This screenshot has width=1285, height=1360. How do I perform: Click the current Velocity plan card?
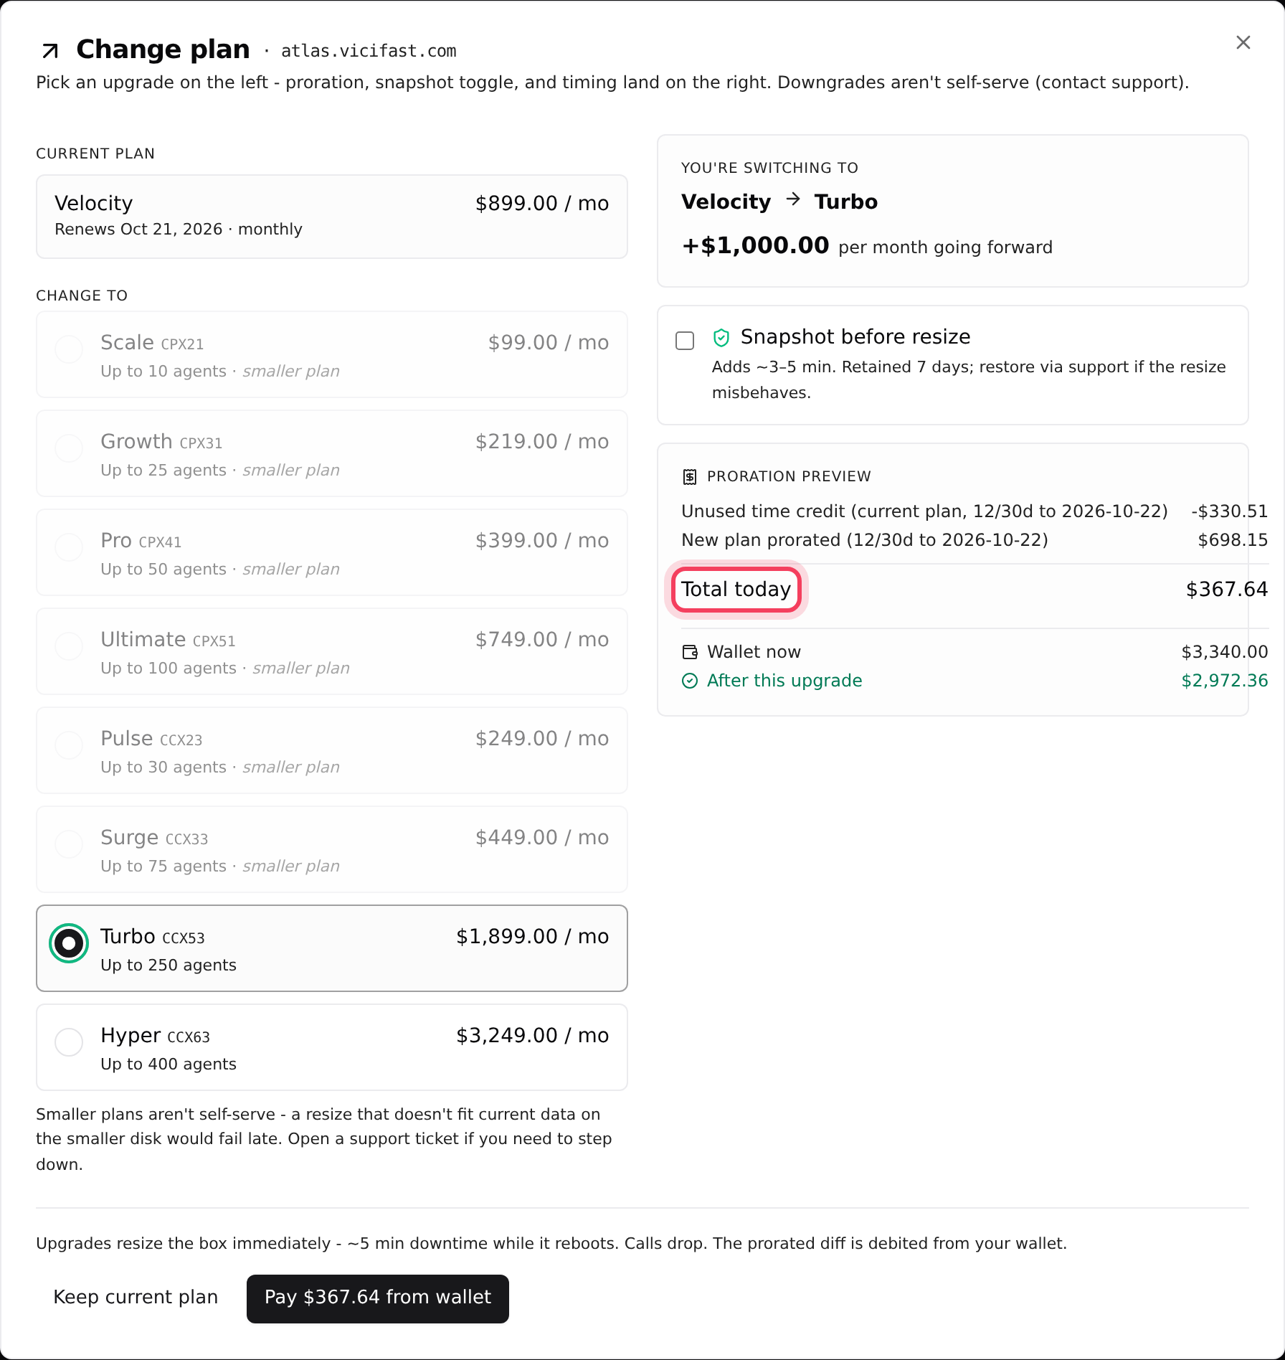[332, 217]
